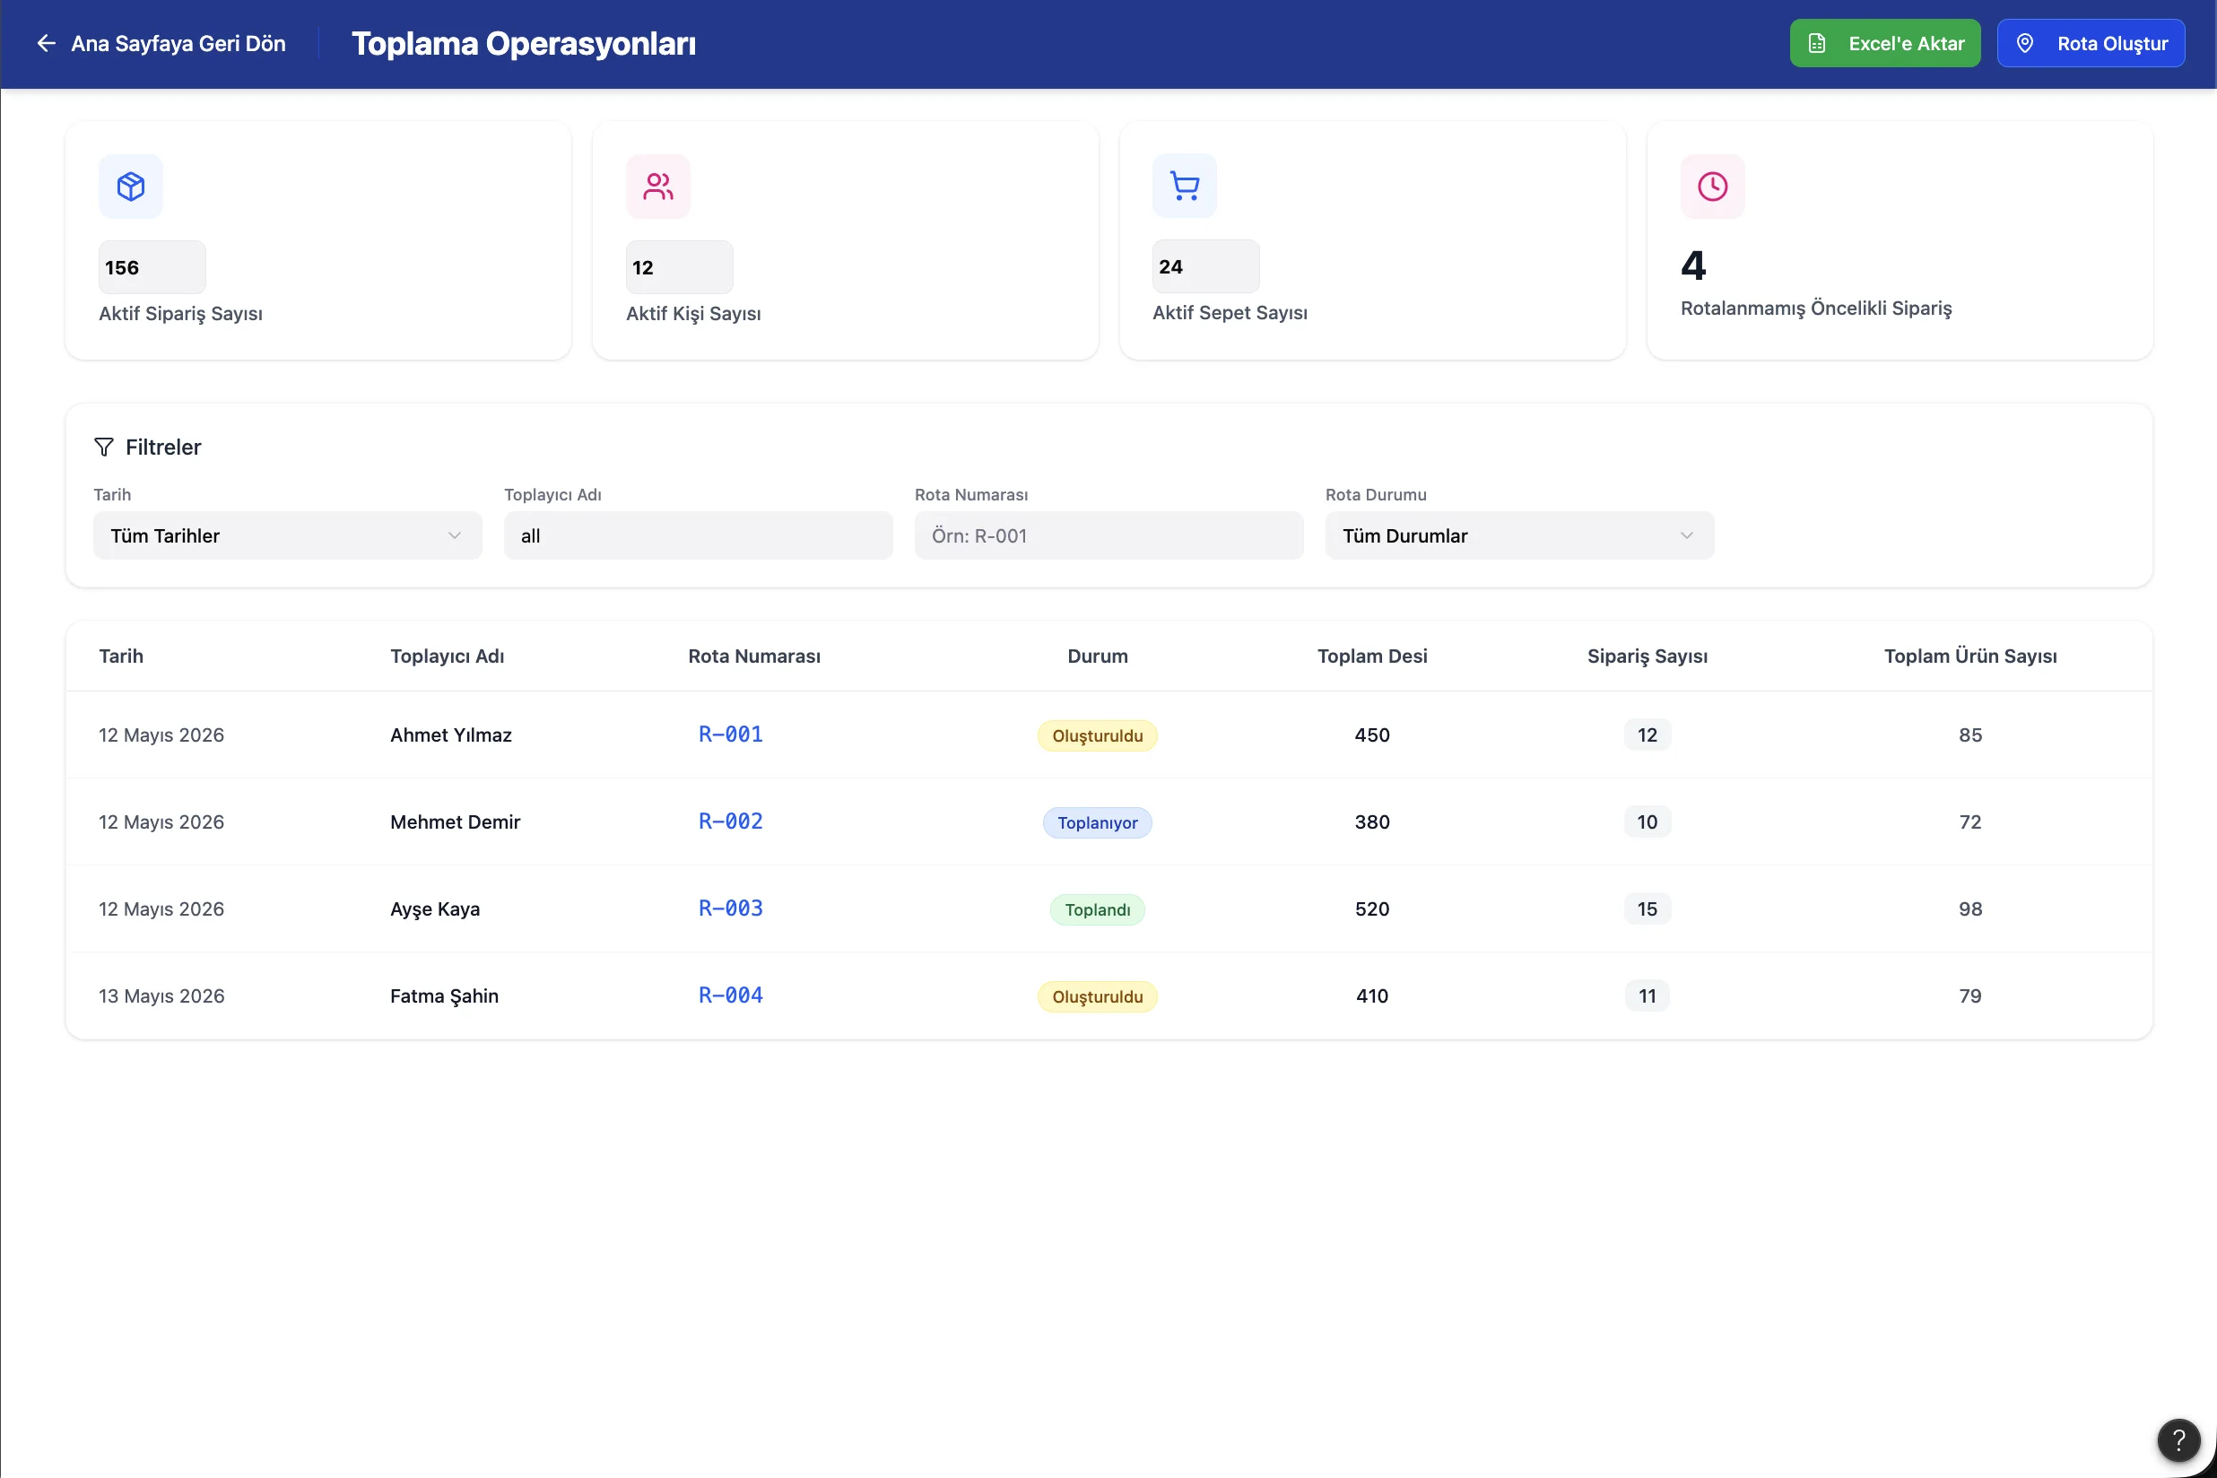Click the Rotalanmamış Öncelikli Sipariş label
Viewport: 2217px width, 1478px height.
[1815, 309]
